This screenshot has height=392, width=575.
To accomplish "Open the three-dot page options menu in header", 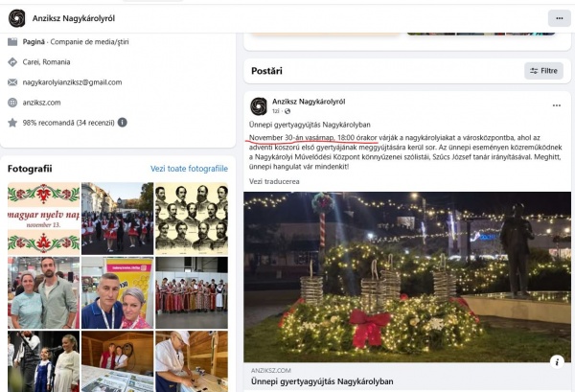I will [x=560, y=18].
